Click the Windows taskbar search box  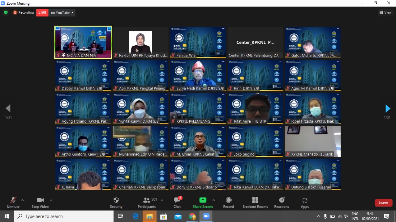(64, 216)
